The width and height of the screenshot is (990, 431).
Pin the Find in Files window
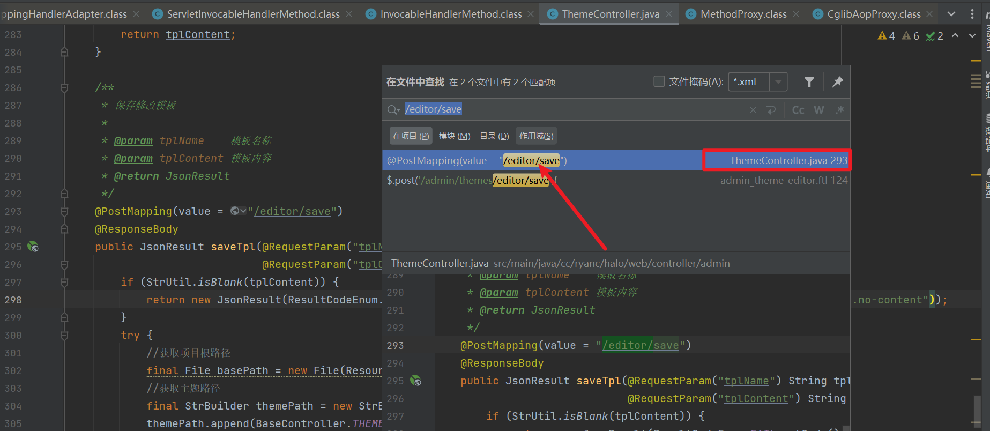coord(837,82)
